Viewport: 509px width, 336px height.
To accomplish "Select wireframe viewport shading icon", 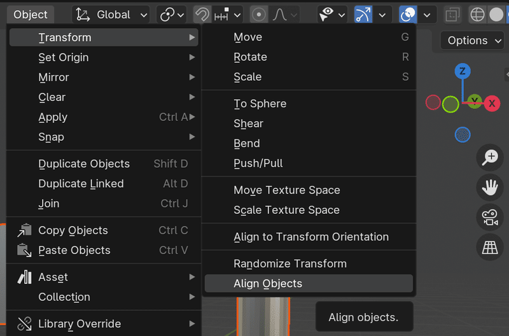I will click(477, 14).
